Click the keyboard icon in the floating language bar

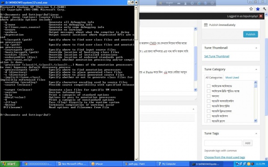coord(179,3)
